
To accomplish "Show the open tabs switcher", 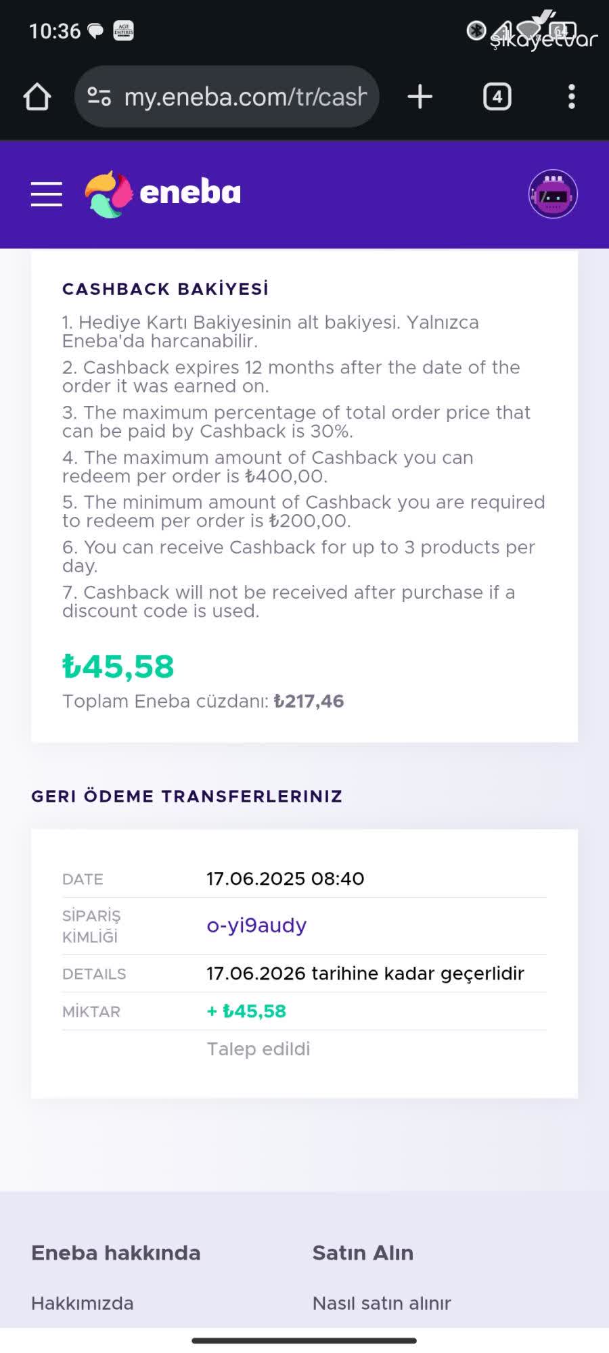I will coord(497,97).
